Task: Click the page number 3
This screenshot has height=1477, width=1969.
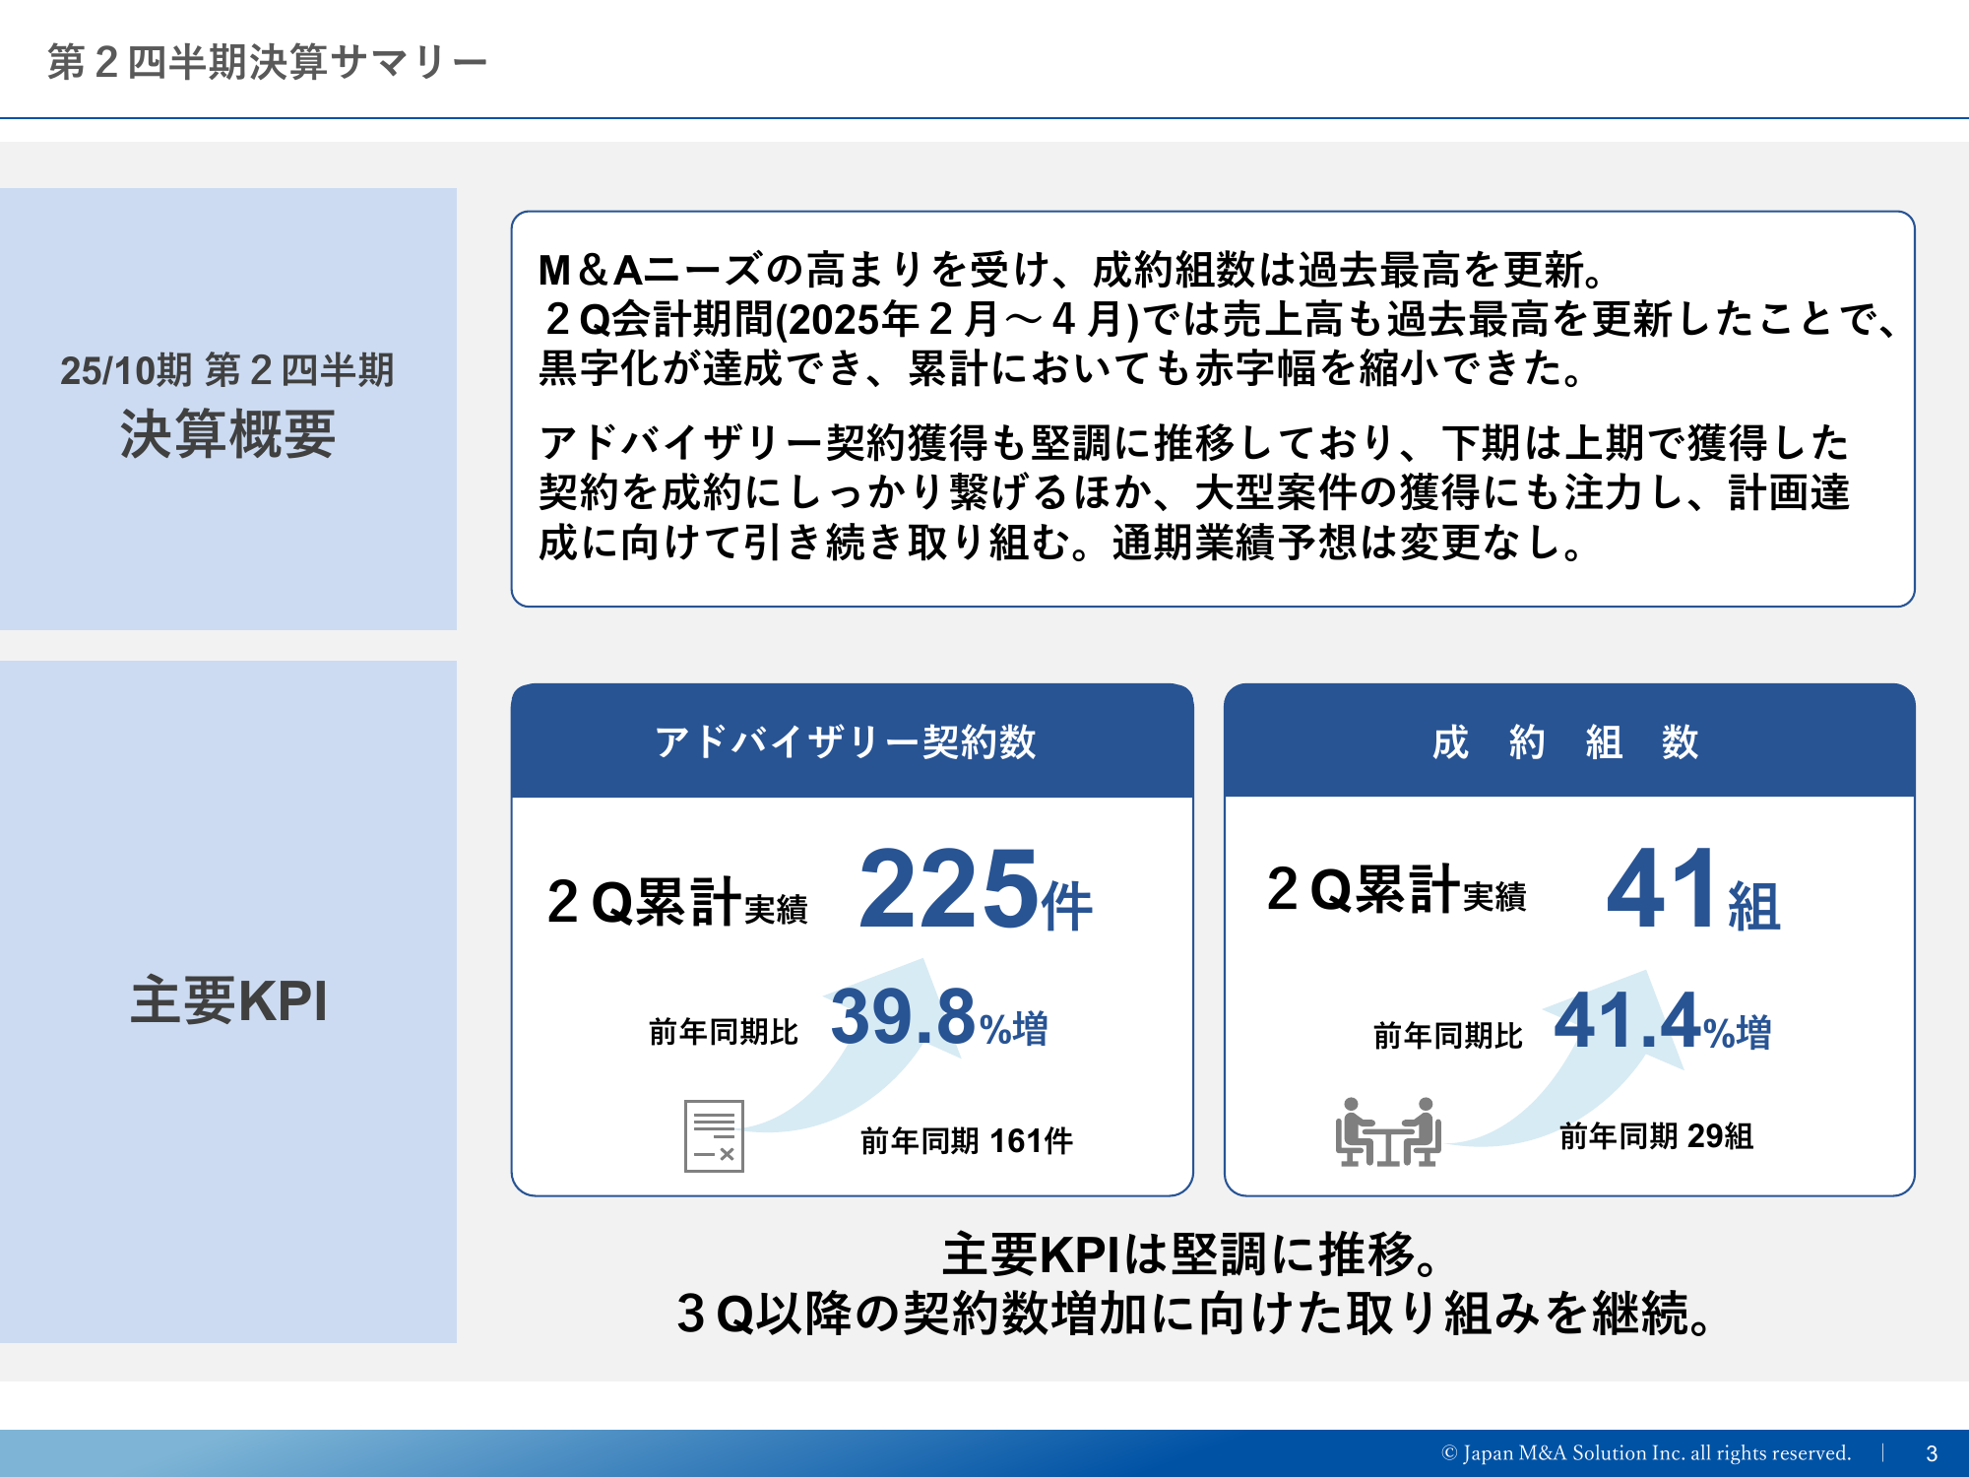Action: coord(1932,1454)
